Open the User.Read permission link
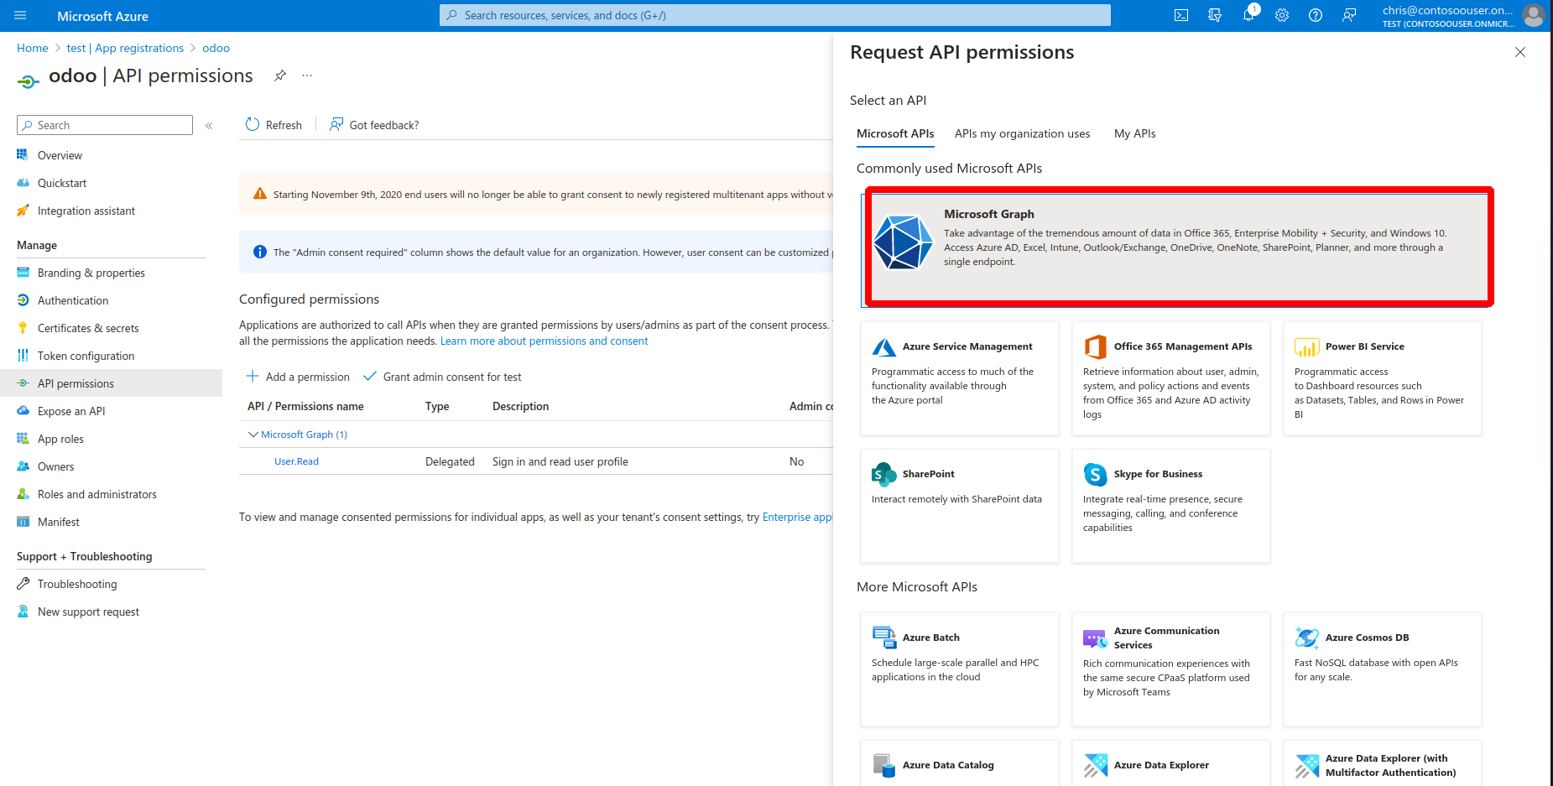Image resolution: width=1553 pixels, height=786 pixels. click(x=296, y=461)
